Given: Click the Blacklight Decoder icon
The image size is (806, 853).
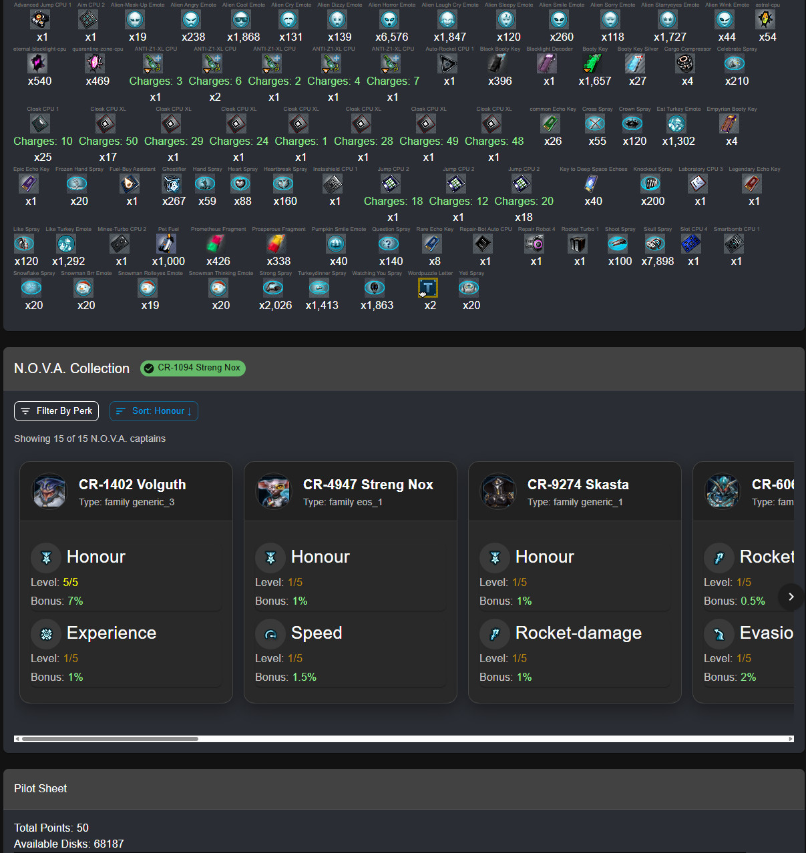Looking at the screenshot, I should [x=547, y=64].
